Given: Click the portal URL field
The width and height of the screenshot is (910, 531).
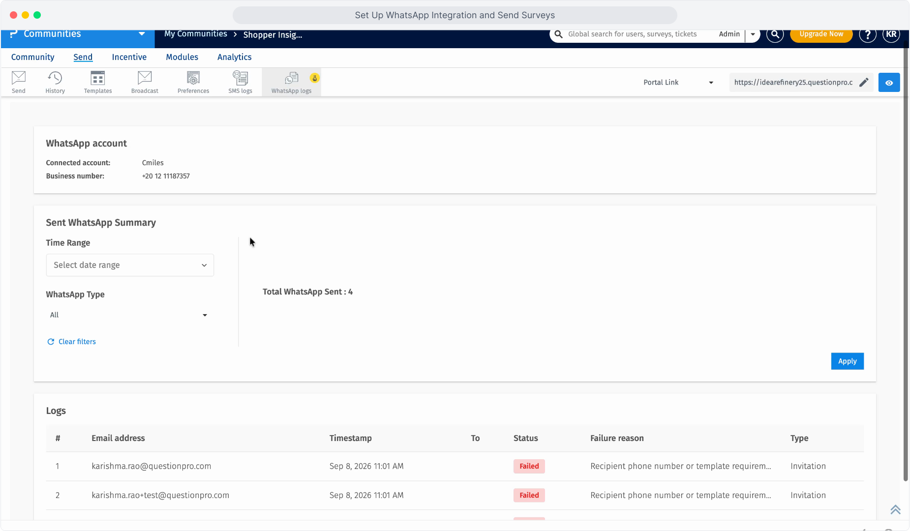Looking at the screenshot, I should (793, 83).
